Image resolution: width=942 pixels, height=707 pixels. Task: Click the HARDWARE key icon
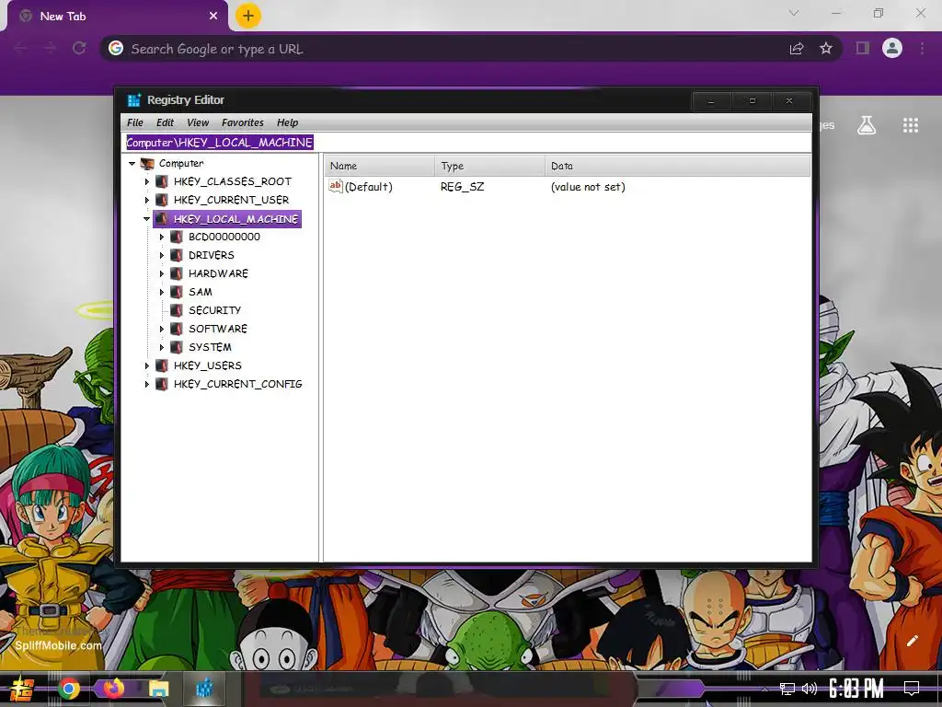177,273
